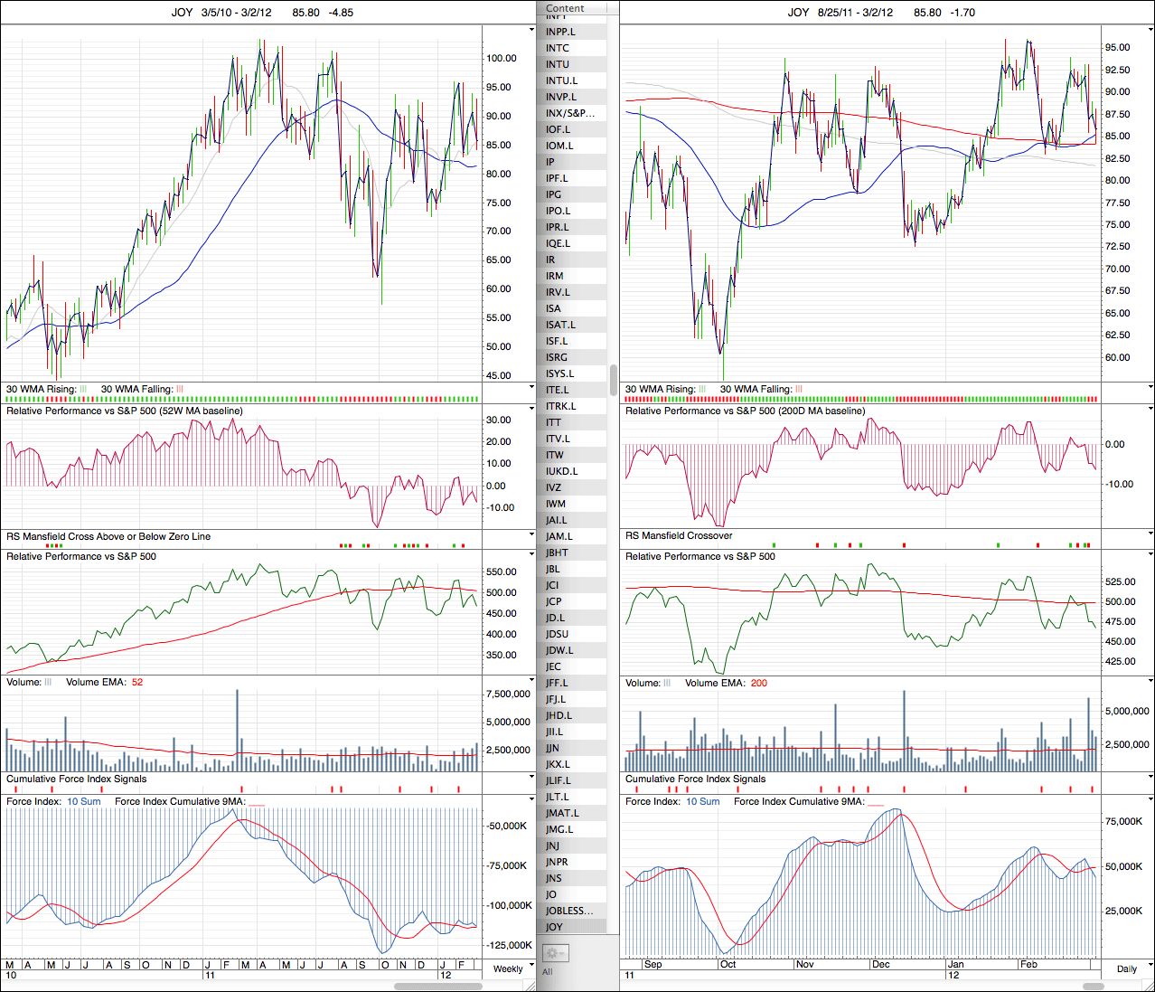Image resolution: width=1155 pixels, height=992 pixels.
Task: Click the All filter label below list
Action: pyautogui.click(x=548, y=972)
